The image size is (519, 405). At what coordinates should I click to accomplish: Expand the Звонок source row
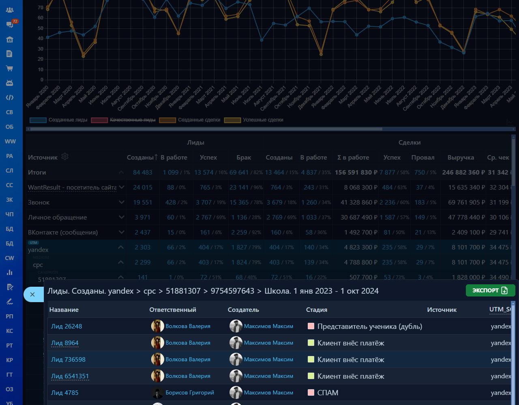click(121, 202)
